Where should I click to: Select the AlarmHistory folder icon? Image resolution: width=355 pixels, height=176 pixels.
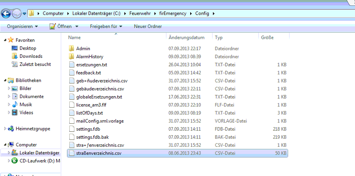click(x=71, y=57)
